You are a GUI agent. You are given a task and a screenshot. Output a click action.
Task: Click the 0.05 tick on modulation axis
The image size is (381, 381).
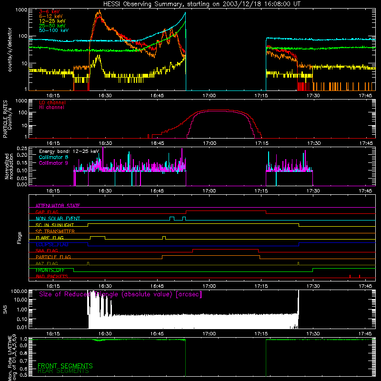(x=22, y=178)
